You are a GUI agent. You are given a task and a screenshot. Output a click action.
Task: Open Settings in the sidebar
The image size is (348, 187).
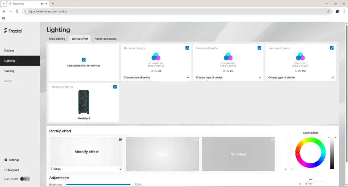(x=12, y=160)
